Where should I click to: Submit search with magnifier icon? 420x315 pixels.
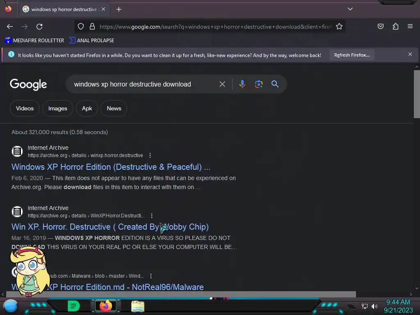[275, 84]
